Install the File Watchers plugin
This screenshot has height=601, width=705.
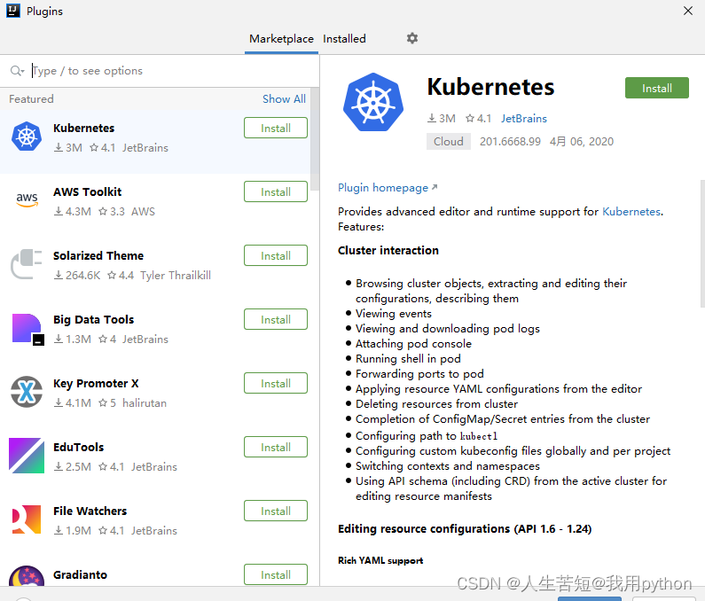pyautogui.click(x=276, y=511)
